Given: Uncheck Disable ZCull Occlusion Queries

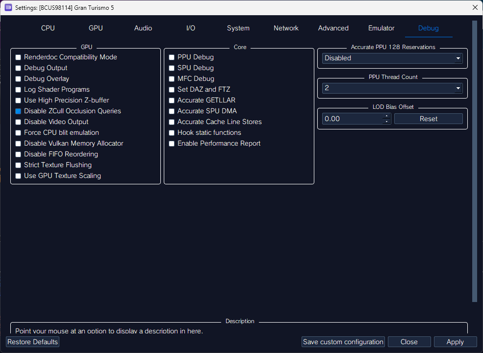Looking at the screenshot, I should click(18, 111).
